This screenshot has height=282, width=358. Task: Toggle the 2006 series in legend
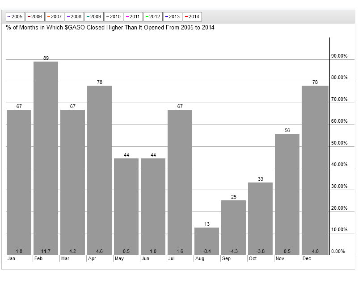coord(34,17)
